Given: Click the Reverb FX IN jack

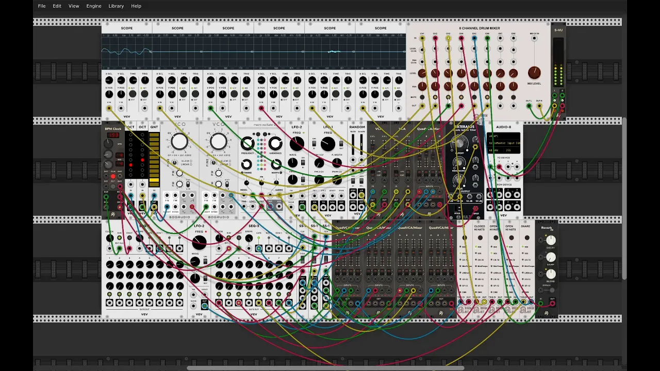Looking at the screenshot, I should coord(541,303).
